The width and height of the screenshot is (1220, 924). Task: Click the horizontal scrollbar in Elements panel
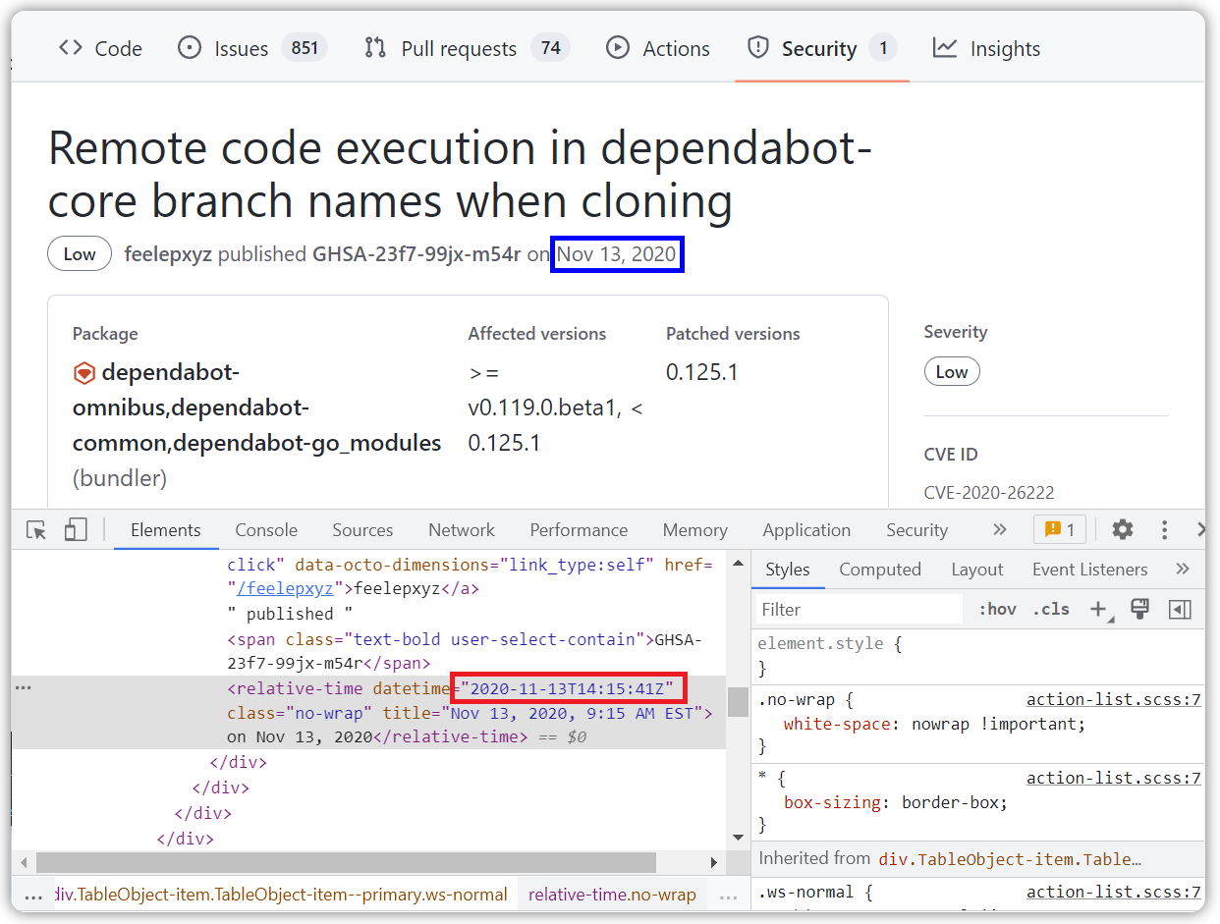click(x=346, y=863)
